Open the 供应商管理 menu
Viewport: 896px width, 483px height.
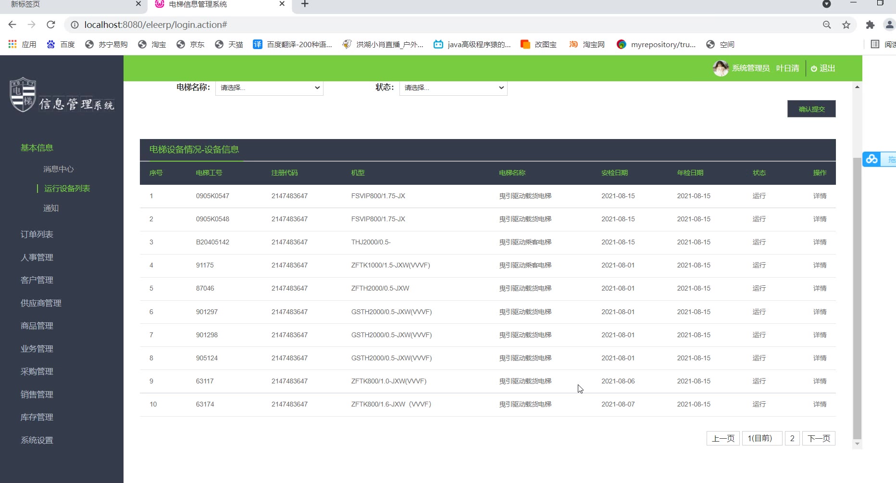coord(41,303)
